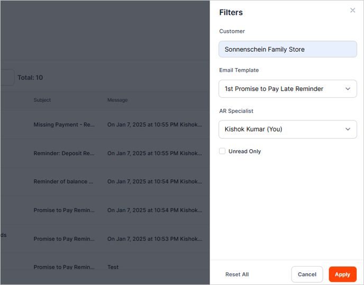Click the Subject column header
This screenshot has height=285, width=364.
click(x=42, y=100)
